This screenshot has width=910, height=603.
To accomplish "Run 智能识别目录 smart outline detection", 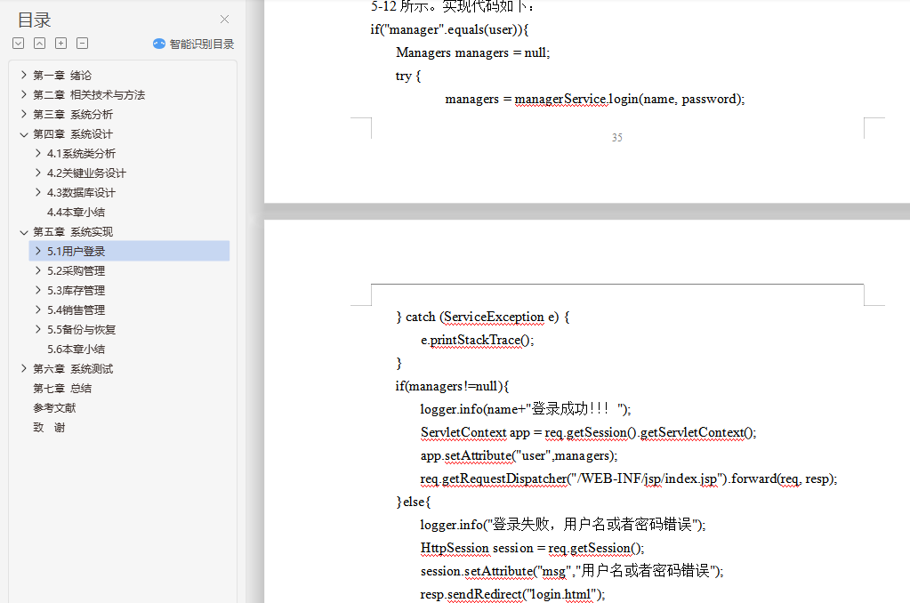I will pos(201,44).
